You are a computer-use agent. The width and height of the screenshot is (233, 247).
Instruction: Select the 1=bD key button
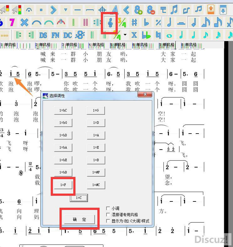coord(63,135)
